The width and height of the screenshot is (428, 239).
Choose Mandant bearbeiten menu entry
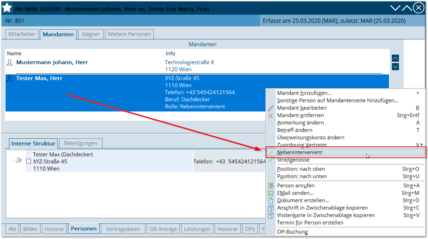[x=346, y=108]
